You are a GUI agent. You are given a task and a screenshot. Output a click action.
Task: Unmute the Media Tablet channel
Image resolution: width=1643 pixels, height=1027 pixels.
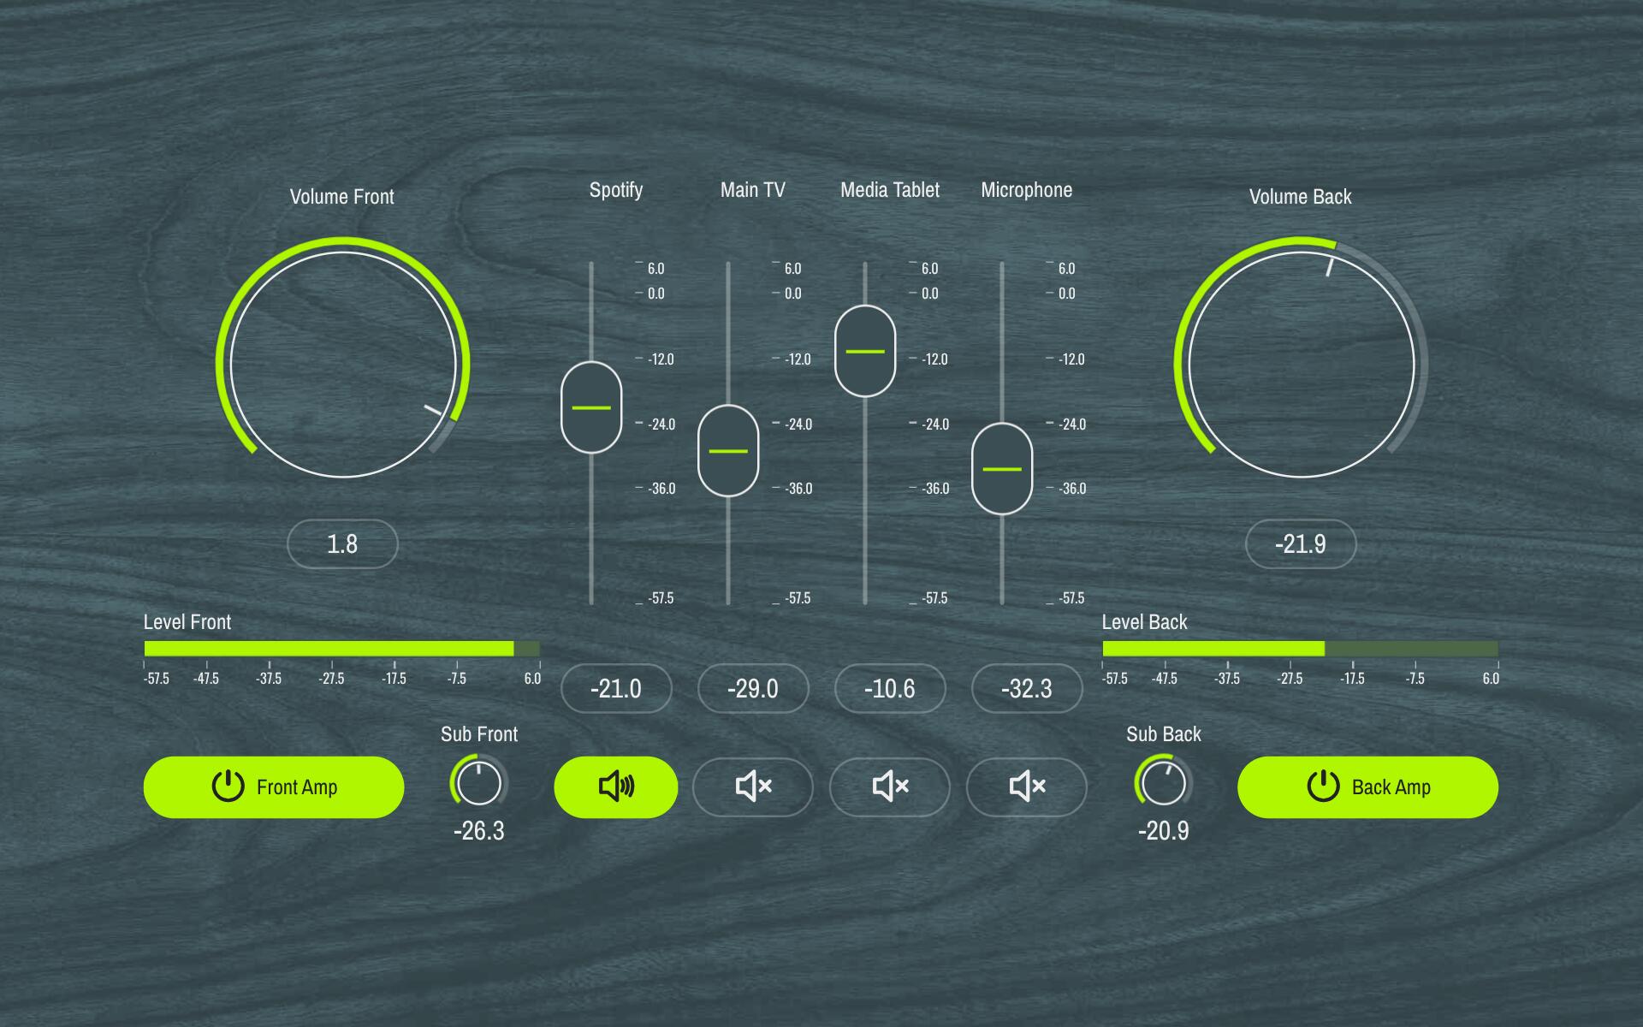coord(889,787)
